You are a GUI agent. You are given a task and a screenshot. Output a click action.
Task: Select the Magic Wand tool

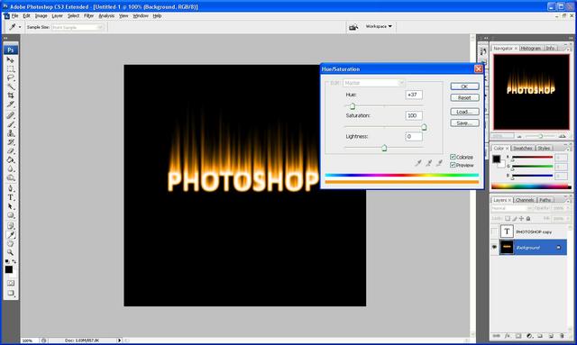coord(10,86)
